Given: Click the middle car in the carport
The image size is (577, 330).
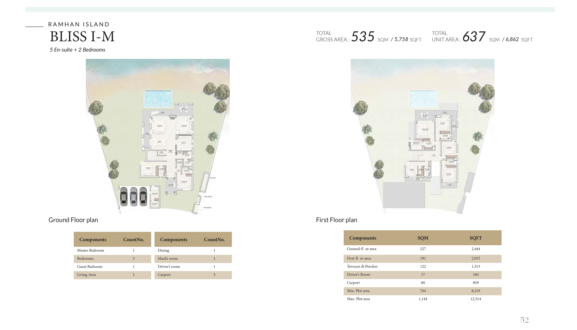Looking at the screenshot, I should [x=133, y=197].
